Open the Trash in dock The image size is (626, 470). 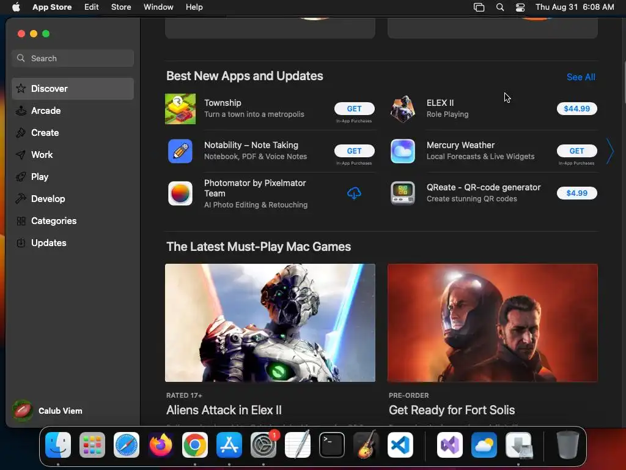(567, 445)
